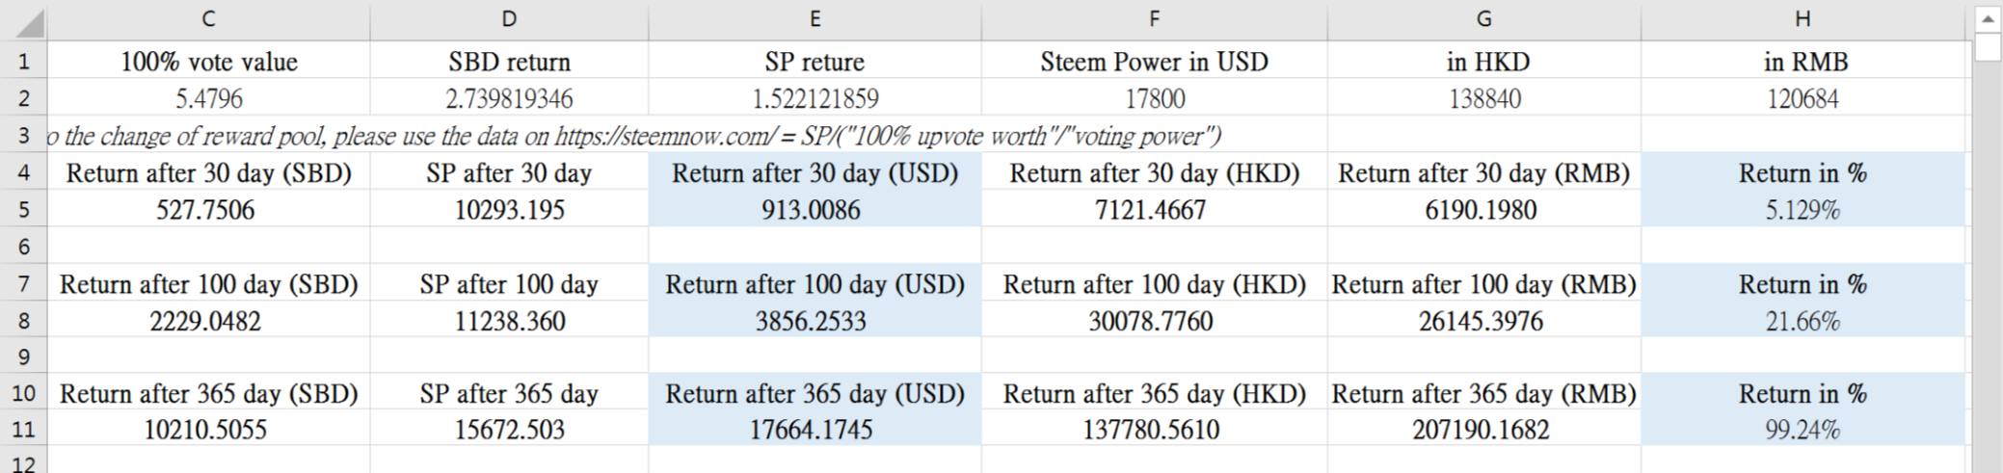Click the Steem Power in USD value 17800

click(1154, 99)
